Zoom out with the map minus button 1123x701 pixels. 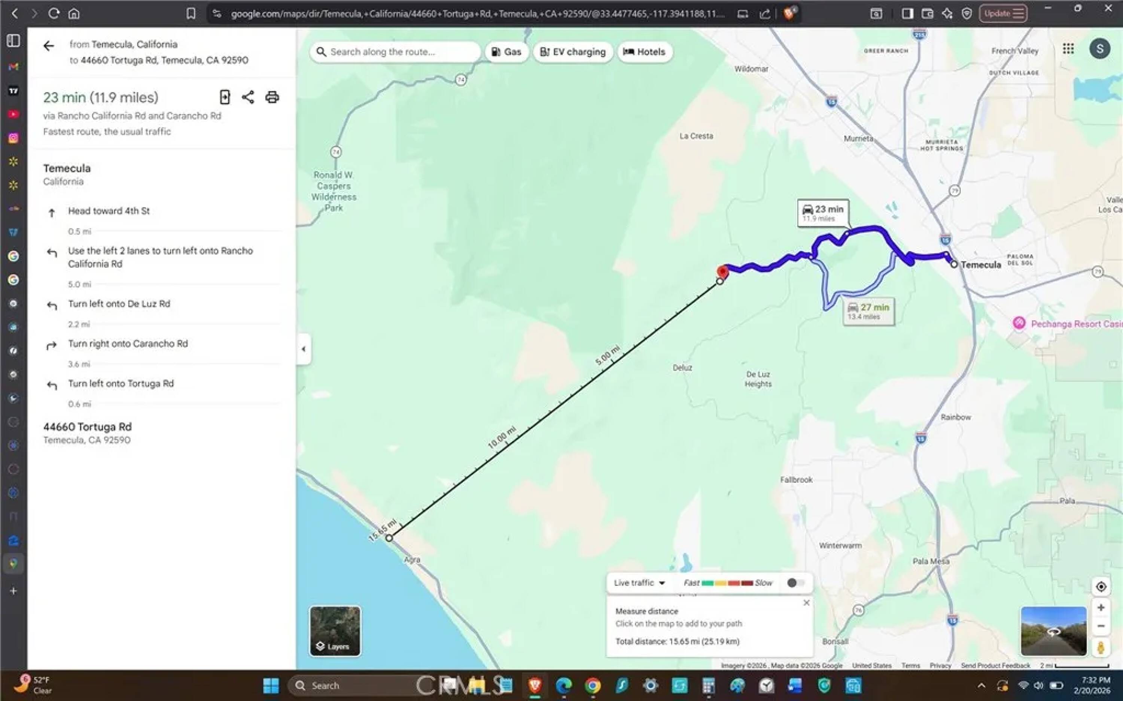(1101, 626)
